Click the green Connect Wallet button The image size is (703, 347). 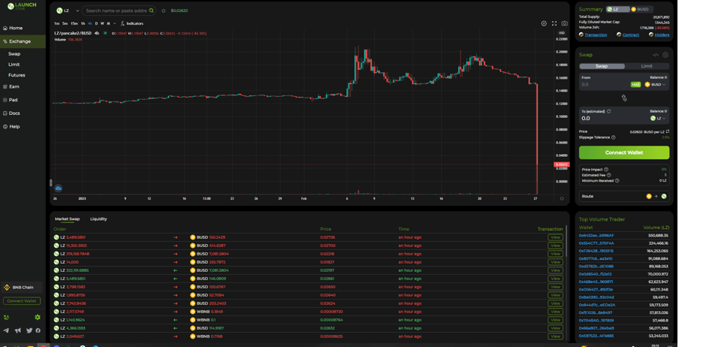point(624,152)
